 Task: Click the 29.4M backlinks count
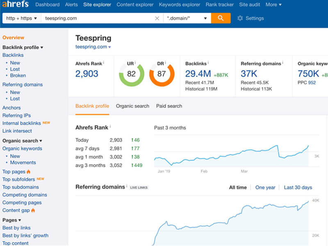pos(198,74)
